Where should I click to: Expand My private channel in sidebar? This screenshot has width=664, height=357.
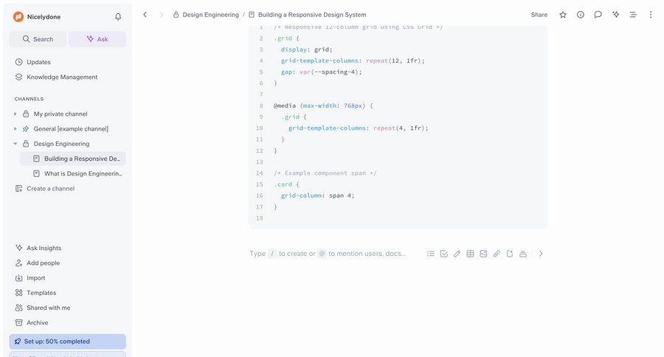(x=15, y=114)
